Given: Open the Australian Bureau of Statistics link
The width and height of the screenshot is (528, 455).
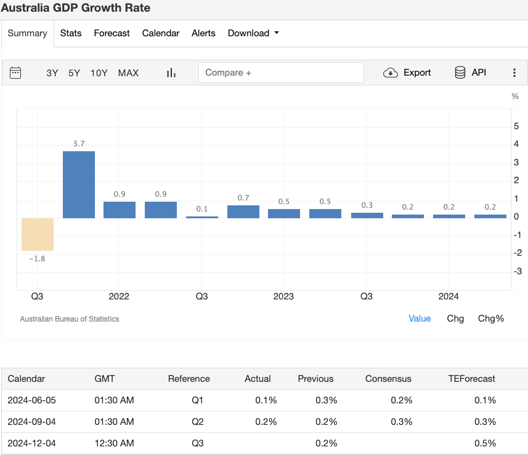Looking at the screenshot, I should 69,318.
